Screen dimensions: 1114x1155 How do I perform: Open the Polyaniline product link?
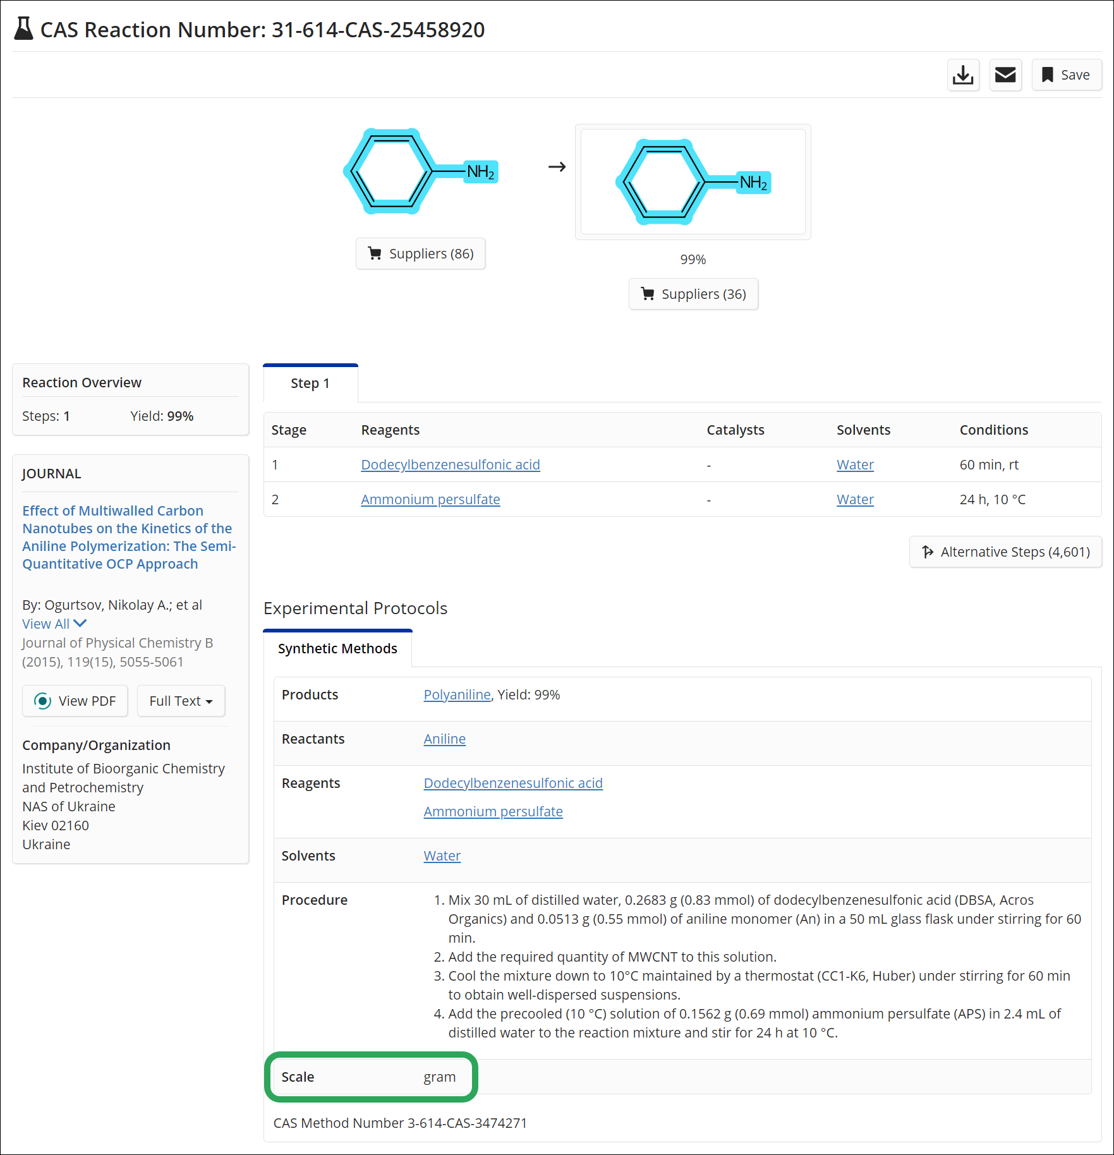click(x=457, y=694)
